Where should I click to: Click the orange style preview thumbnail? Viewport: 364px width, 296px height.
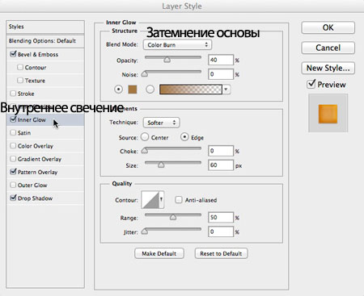point(328,114)
